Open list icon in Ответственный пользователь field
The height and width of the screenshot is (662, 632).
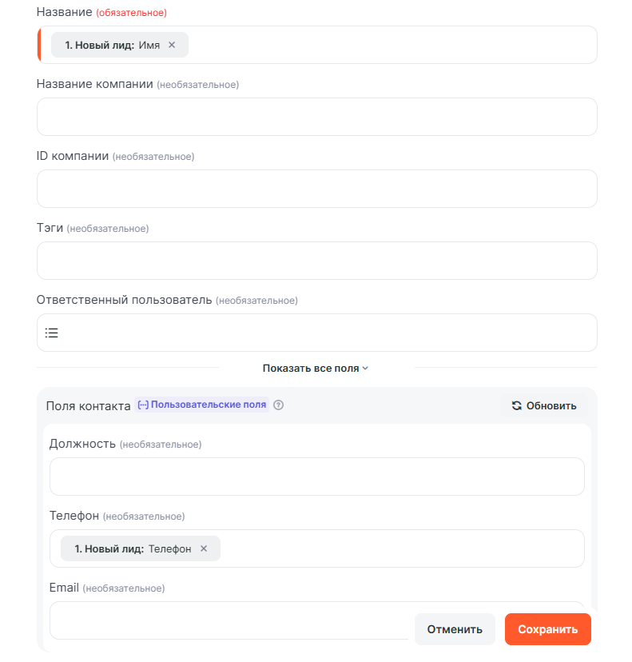[52, 333]
